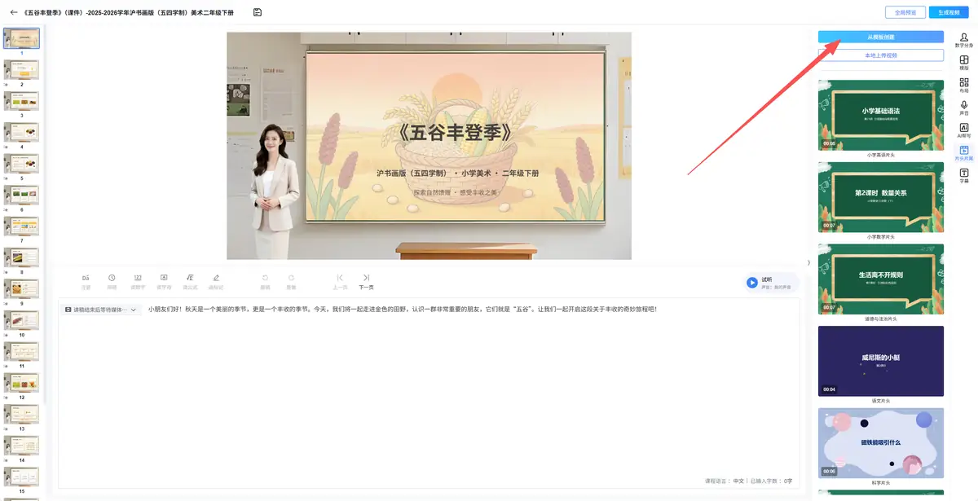Click the 123 read-number tool
The width and height of the screenshot is (978, 501).
coord(138,281)
